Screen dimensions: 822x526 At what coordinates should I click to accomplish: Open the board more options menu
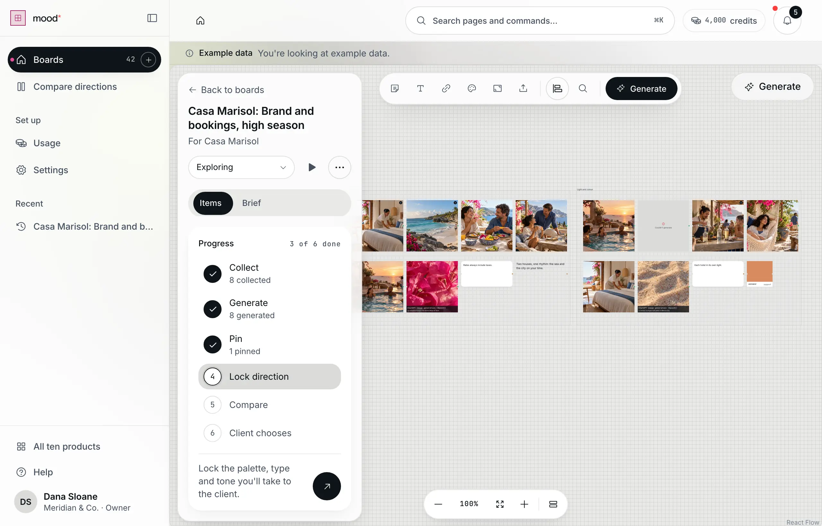pos(339,167)
